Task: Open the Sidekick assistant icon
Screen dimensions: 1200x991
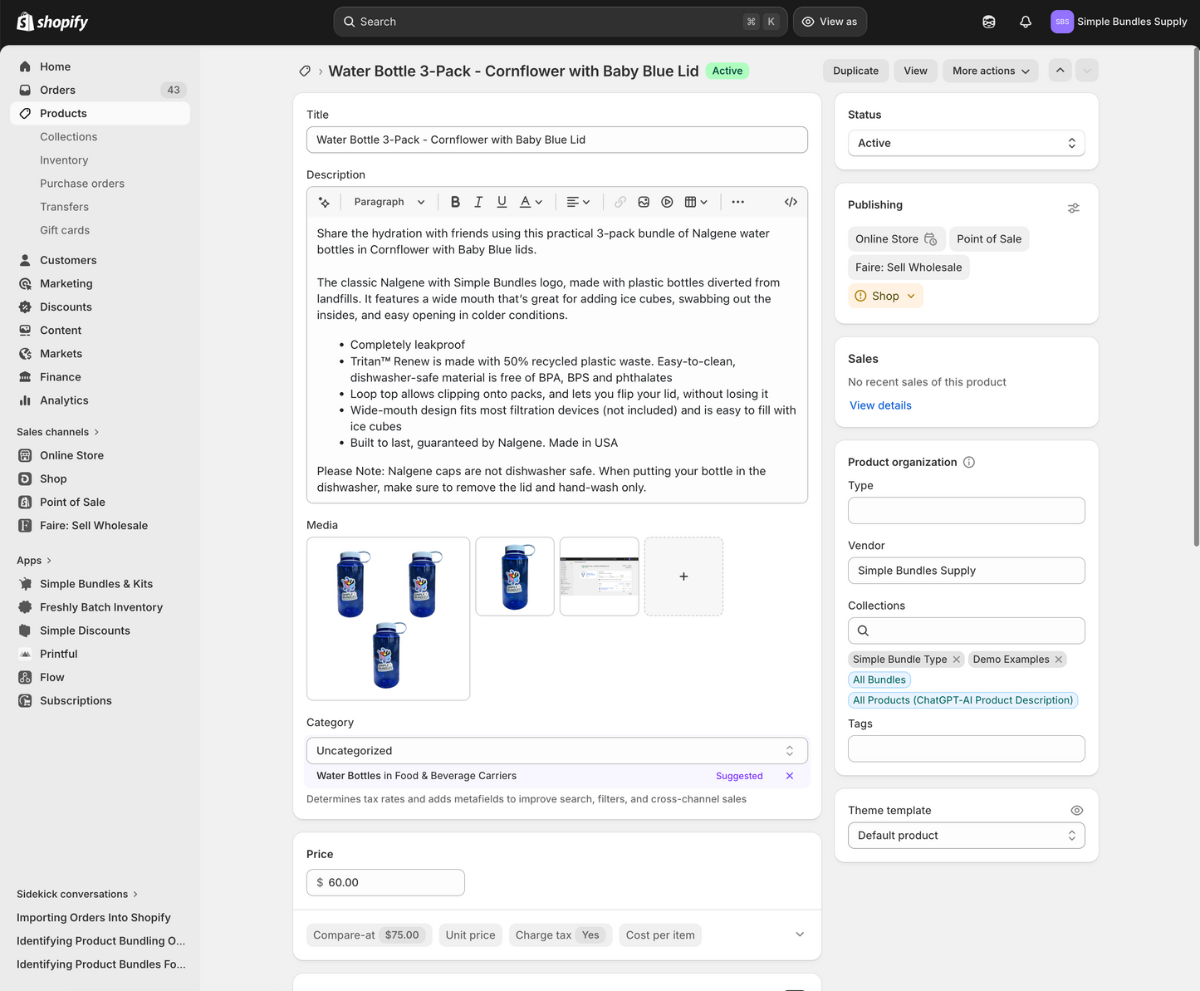Action: pos(989,22)
